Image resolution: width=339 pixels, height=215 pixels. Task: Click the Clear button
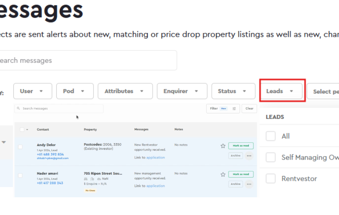point(249,109)
